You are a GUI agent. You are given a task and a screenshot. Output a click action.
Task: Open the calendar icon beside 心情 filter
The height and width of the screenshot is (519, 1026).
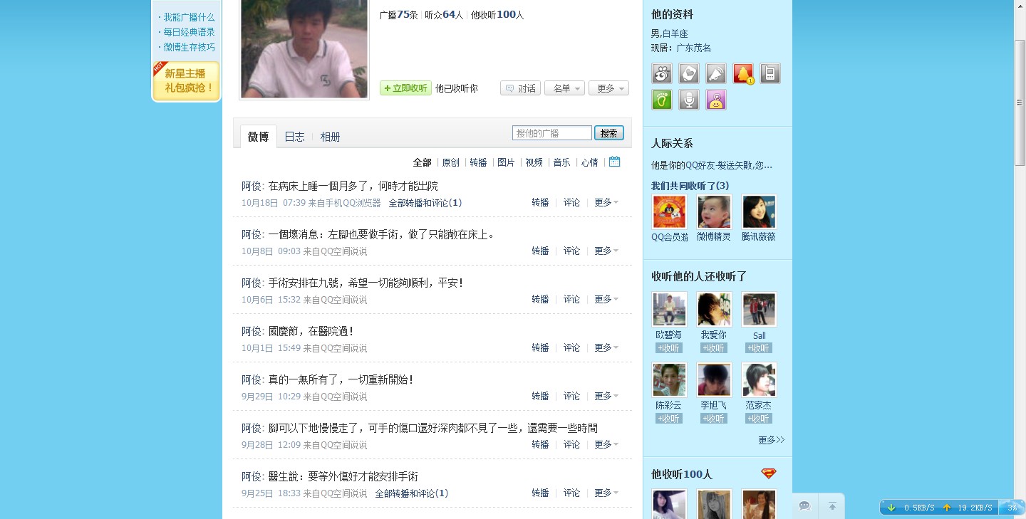point(615,162)
